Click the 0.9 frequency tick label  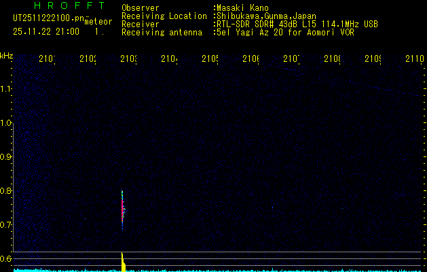tap(7, 156)
